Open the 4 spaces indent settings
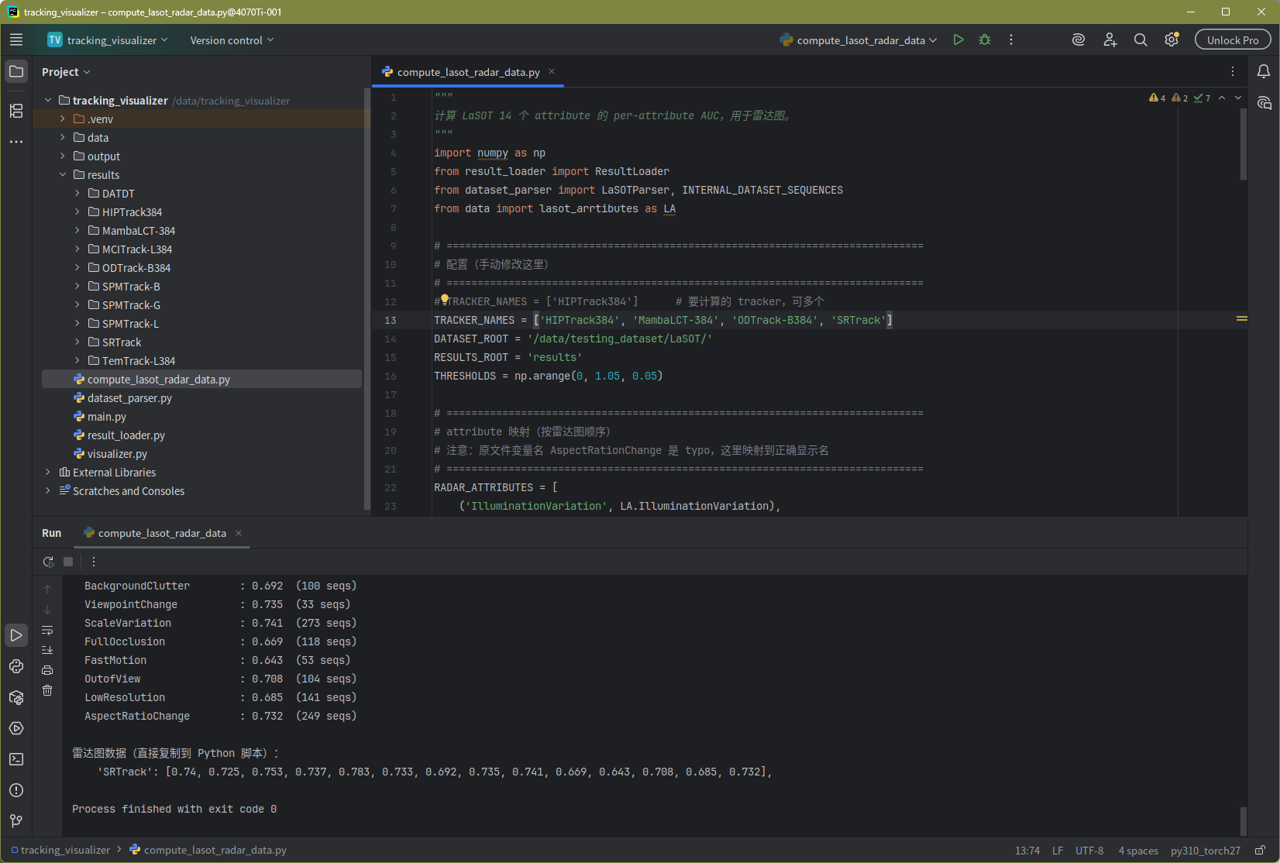1280x863 pixels. pos(1138,851)
